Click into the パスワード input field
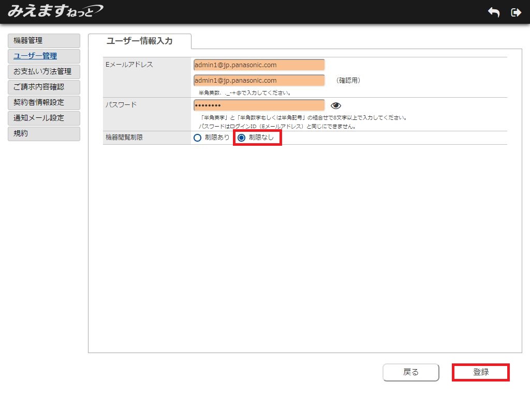 point(259,105)
